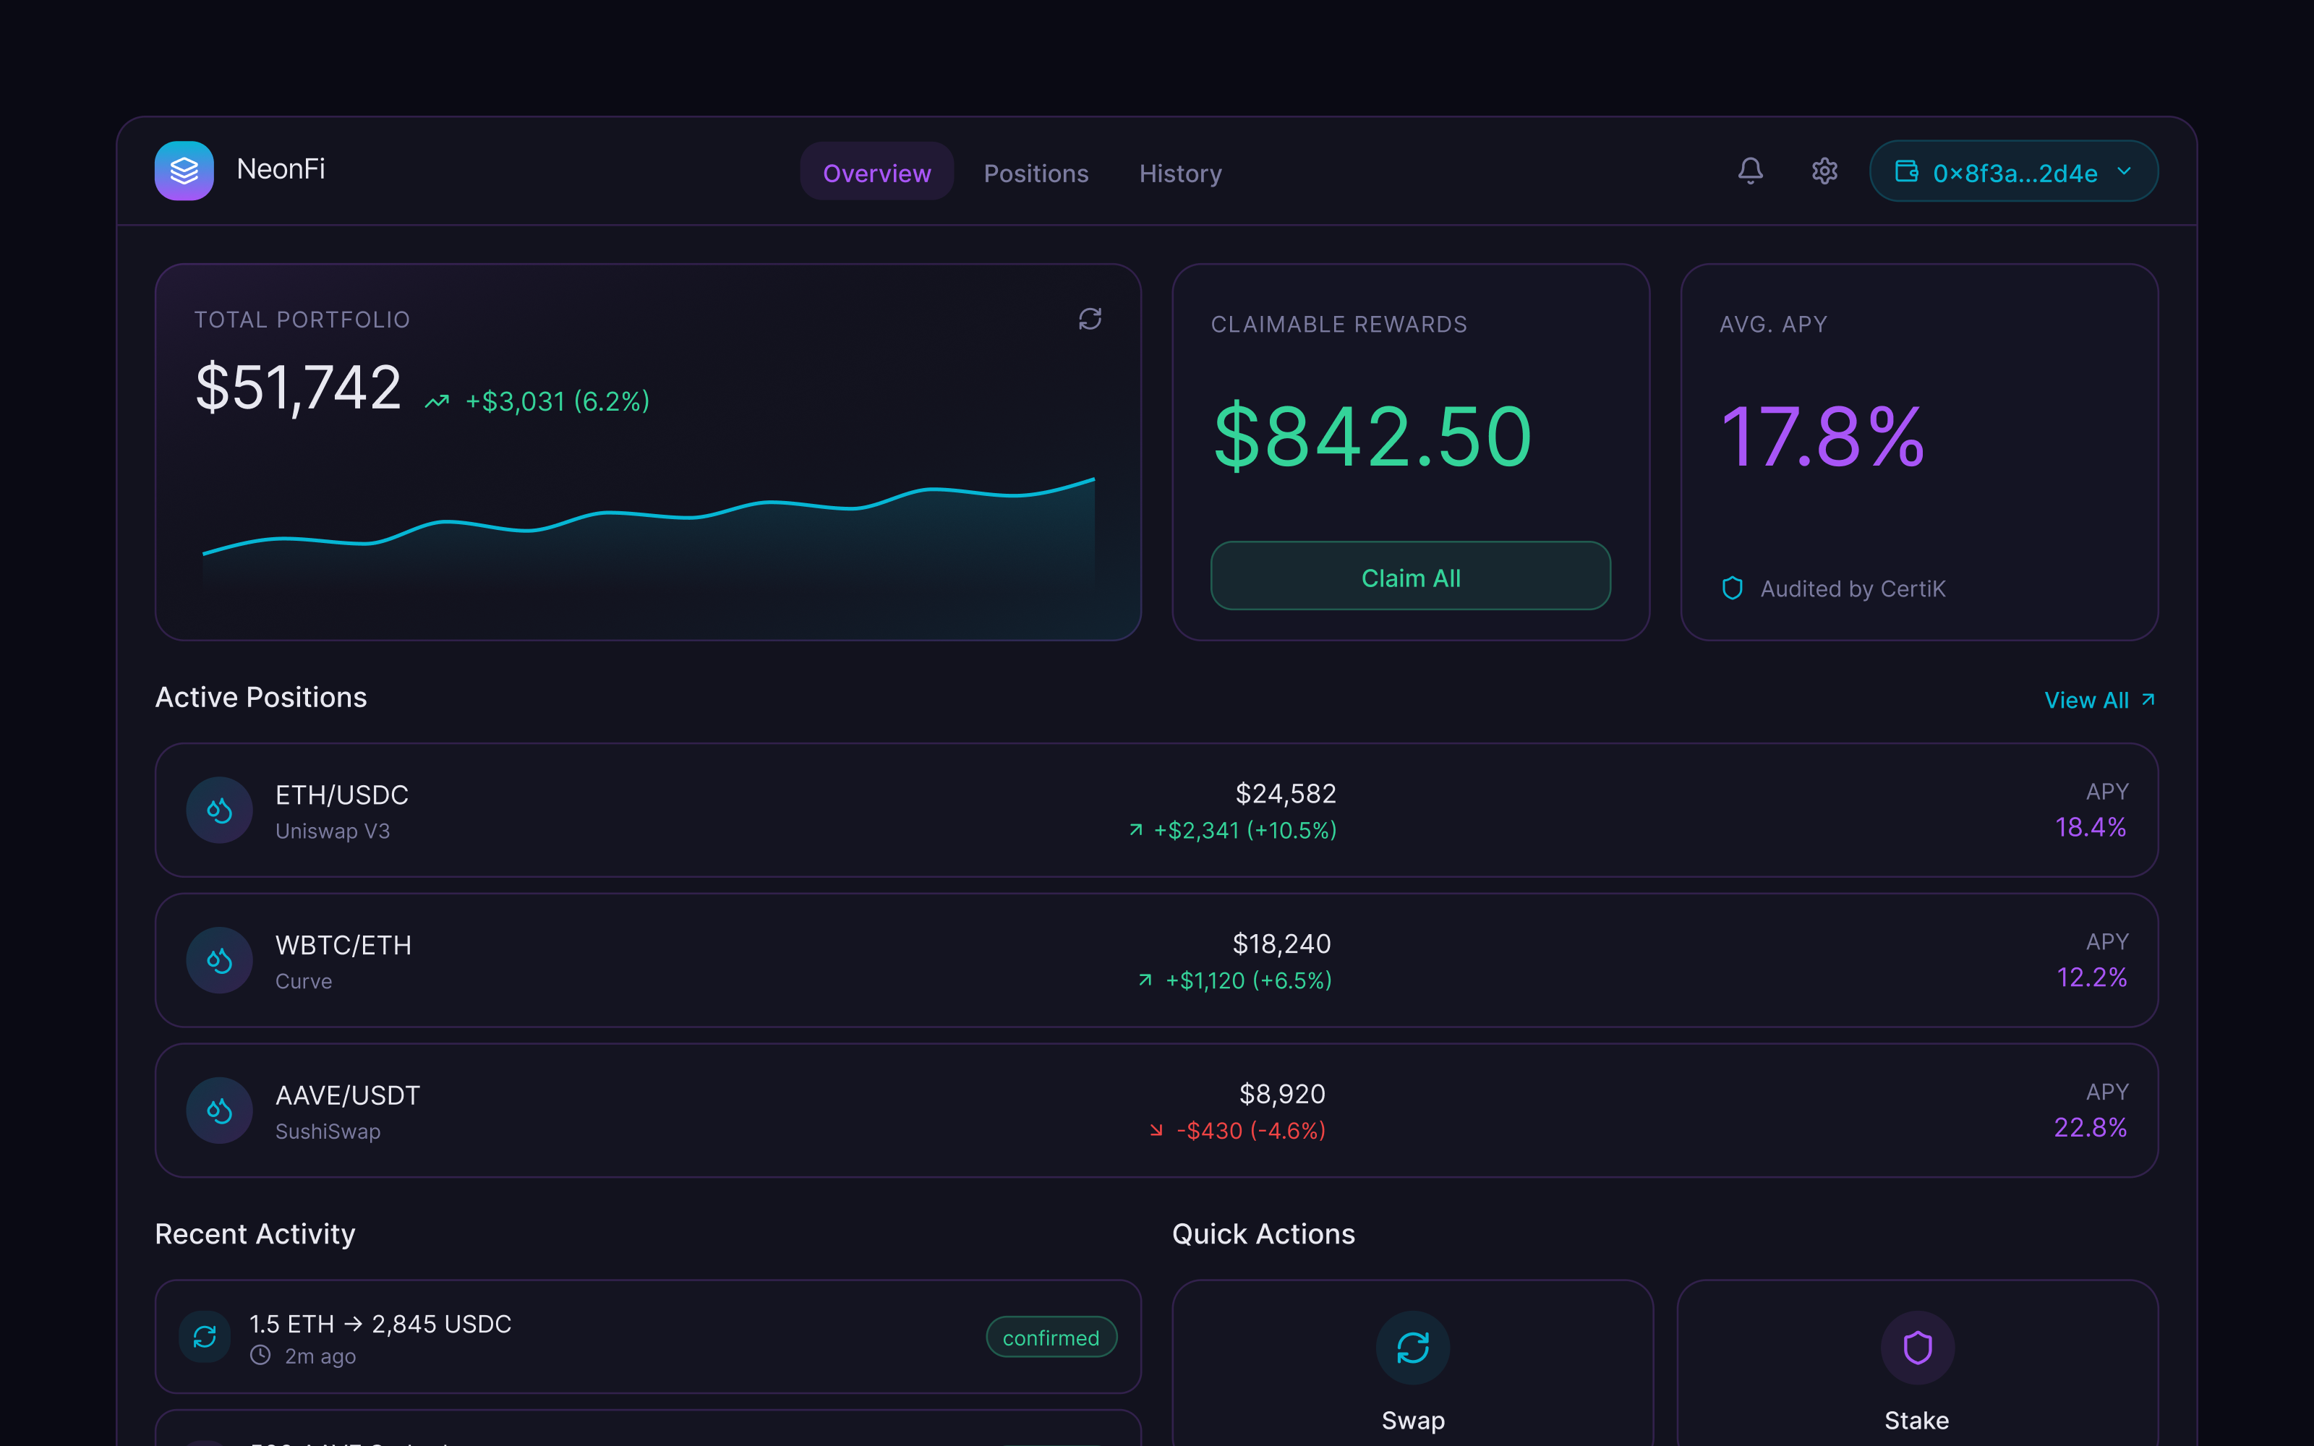
Task: Click the 0x8f3a...2d4e wallet address
Action: (2015, 173)
